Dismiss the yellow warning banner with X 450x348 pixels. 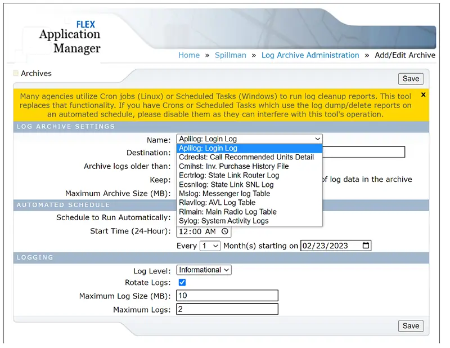click(x=423, y=95)
